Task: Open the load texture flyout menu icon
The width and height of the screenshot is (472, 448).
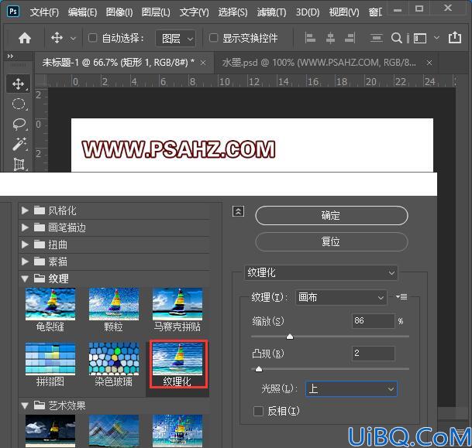Action: pos(401,297)
